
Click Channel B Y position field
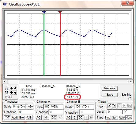[x=87, y=112]
